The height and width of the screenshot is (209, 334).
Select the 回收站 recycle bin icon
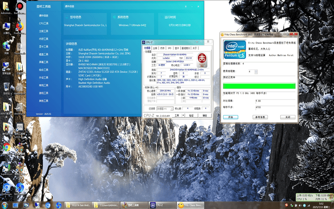click(x=6, y=88)
